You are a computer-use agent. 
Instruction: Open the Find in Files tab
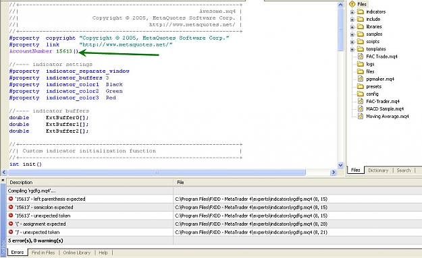[x=43, y=253]
